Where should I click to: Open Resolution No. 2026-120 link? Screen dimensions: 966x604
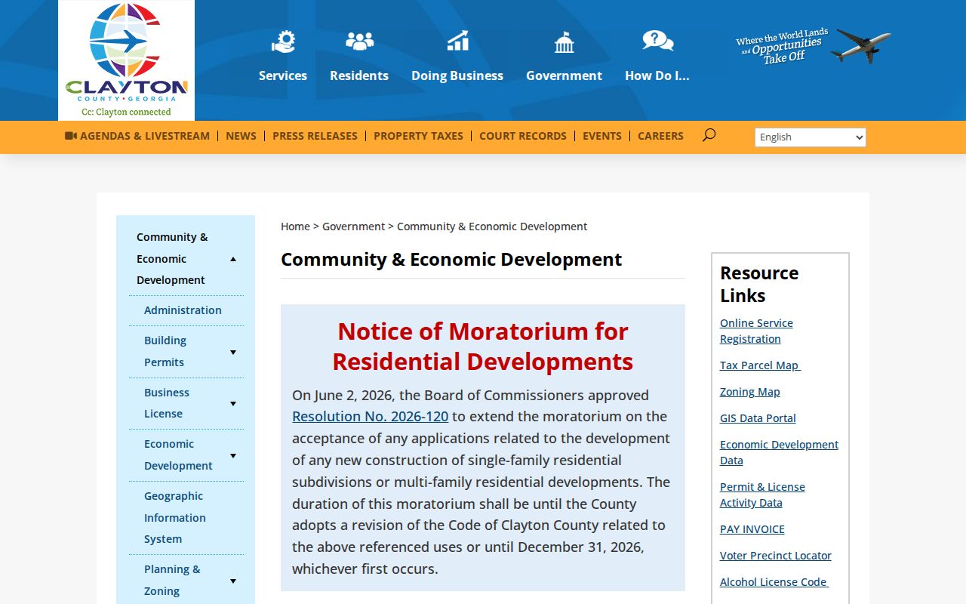371,416
